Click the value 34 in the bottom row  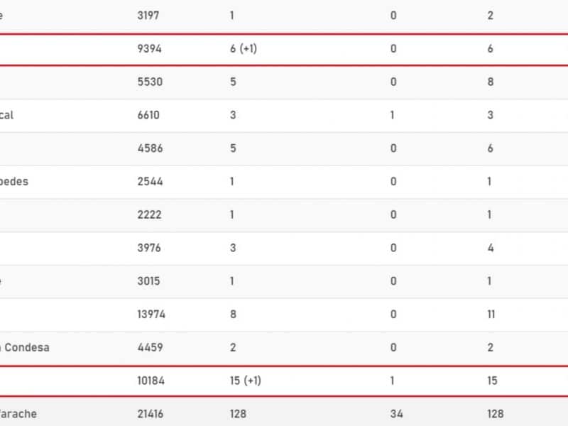[397, 414]
